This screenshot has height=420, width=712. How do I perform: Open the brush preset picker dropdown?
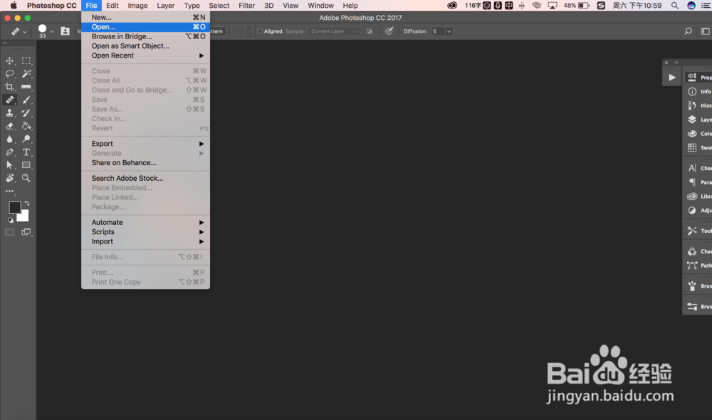point(52,31)
